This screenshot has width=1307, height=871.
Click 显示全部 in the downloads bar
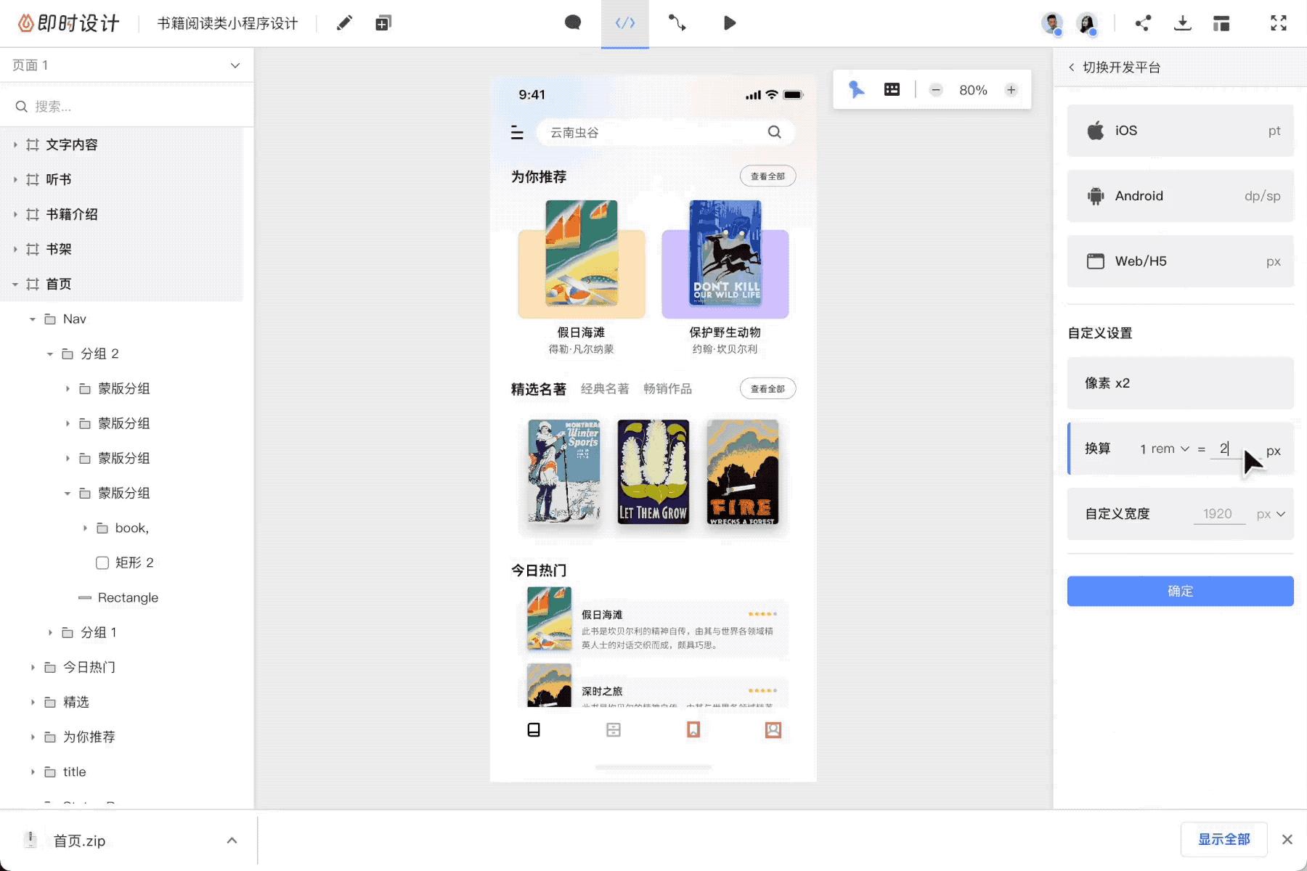(x=1224, y=839)
